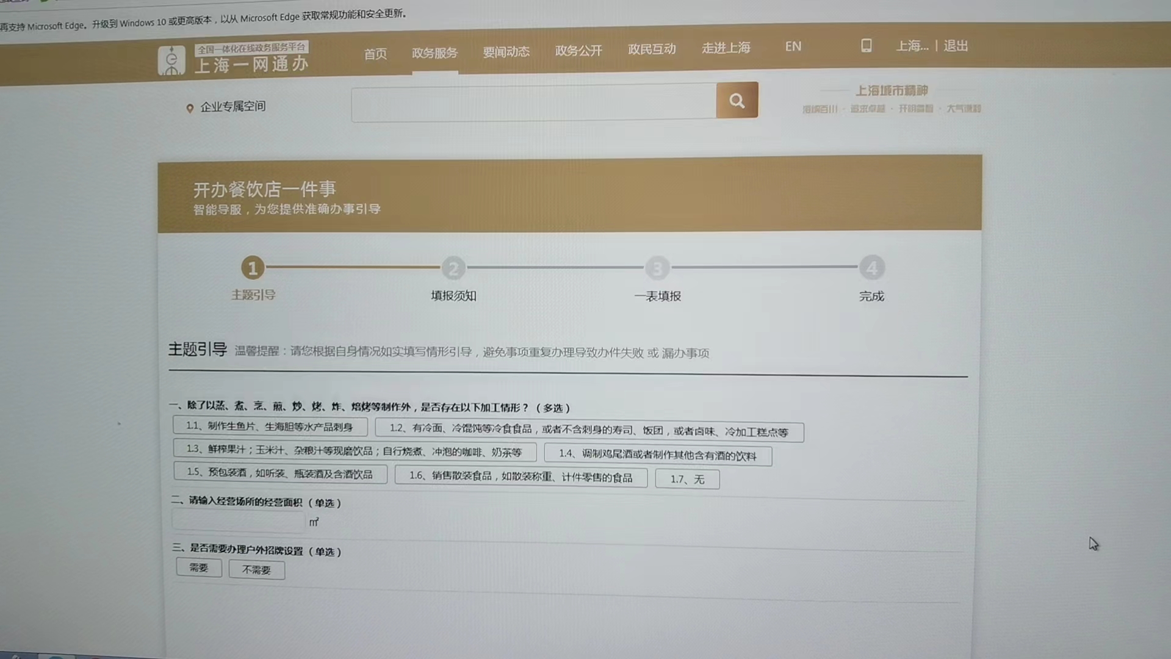
Task: Click the 退出 logout link
Action: tap(956, 46)
